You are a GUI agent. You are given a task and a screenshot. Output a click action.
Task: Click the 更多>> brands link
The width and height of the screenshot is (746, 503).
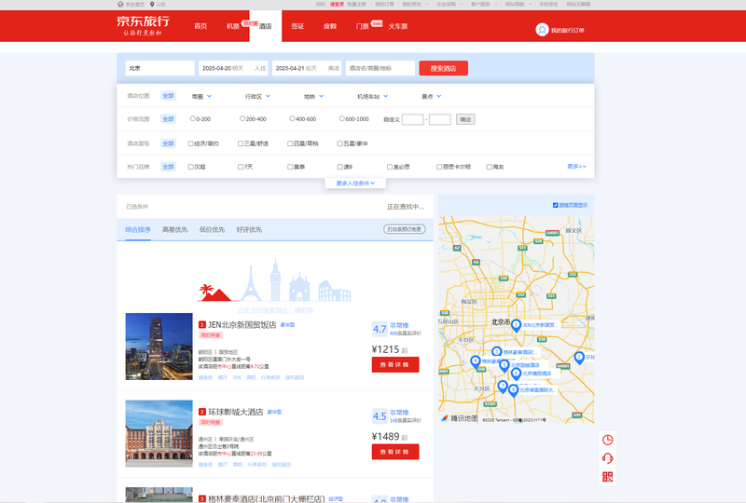pyautogui.click(x=576, y=167)
